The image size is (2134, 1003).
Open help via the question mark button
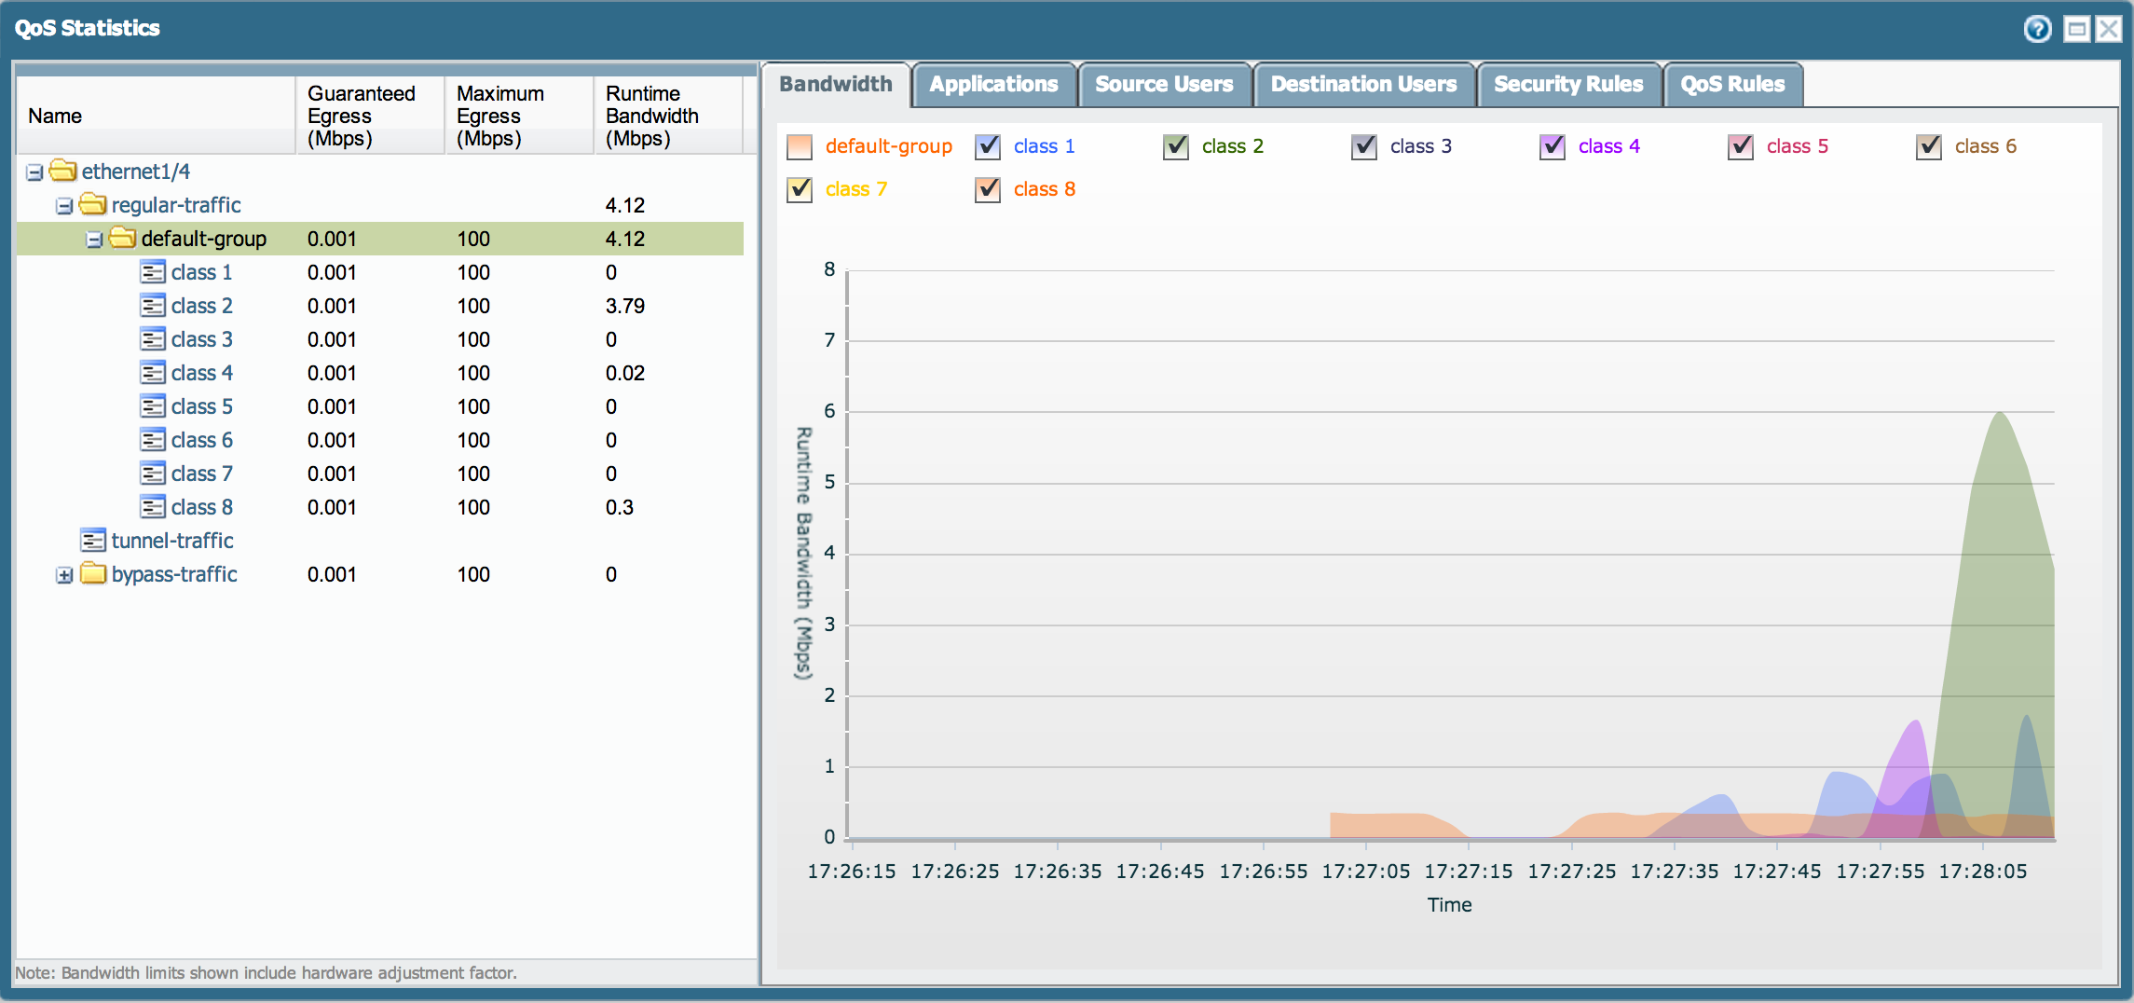(x=2037, y=28)
